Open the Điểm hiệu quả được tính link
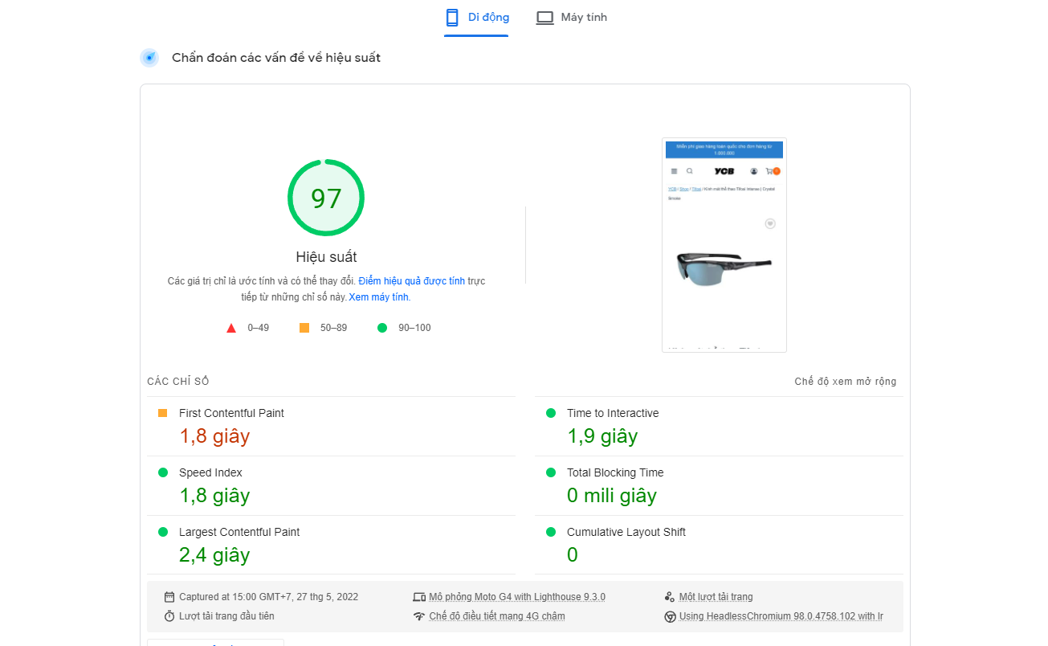Image resolution: width=1048 pixels, height=646 pixels. click(x=411, y=281)
